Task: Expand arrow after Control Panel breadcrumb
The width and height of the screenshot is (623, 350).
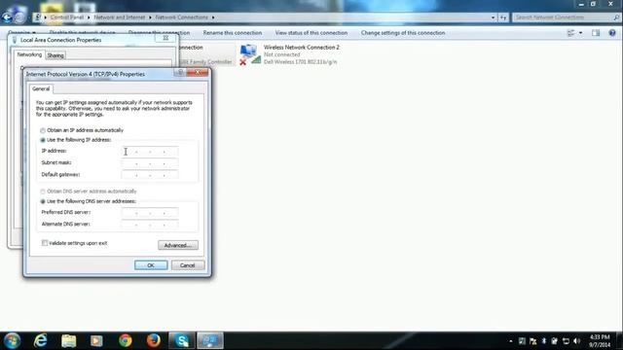Action: [89, 17]
